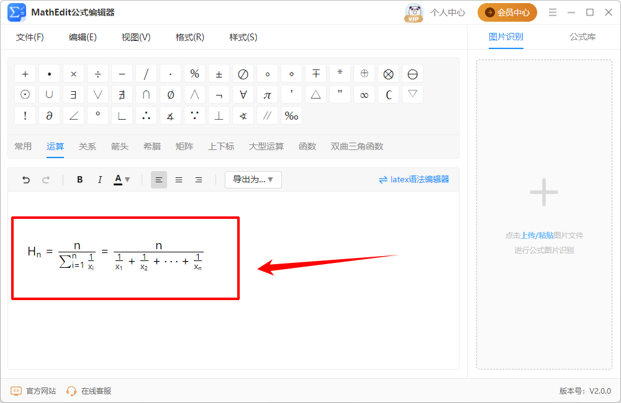Insert the multiplication cross symbol
Image resolution: width=621 pixels, height=403 pixels.
[74, 74]
